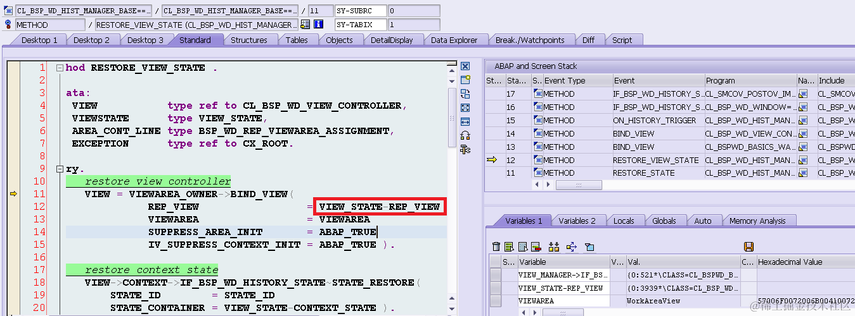Click breakpoint margin at line 18
Viewport: 855px width, 316px height.
[x=13, y=283]
